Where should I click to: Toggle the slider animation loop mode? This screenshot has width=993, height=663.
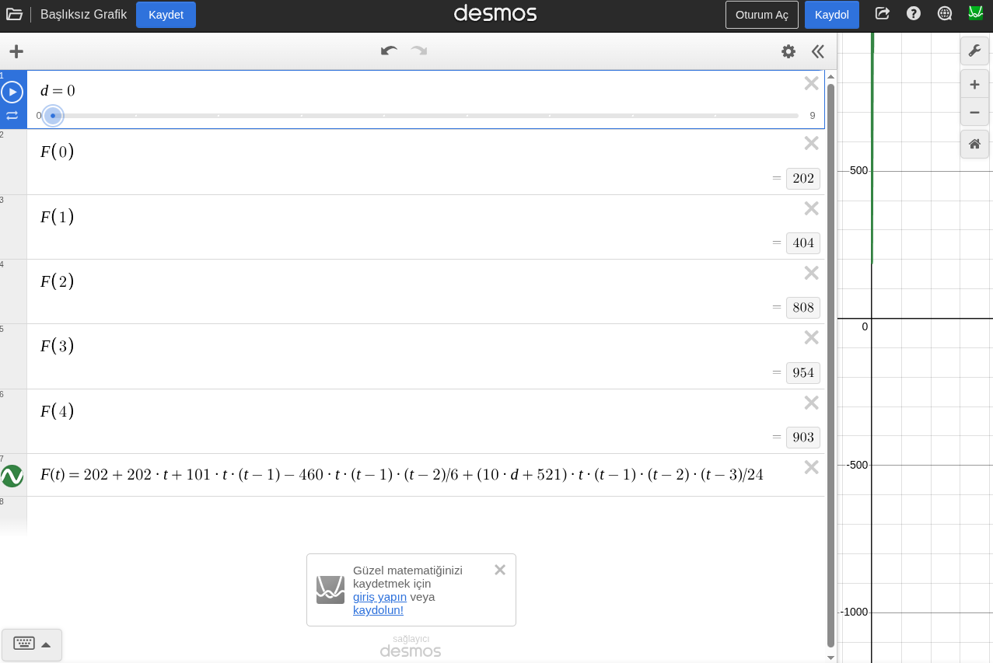pyautogui.click(x=12, y=116)
